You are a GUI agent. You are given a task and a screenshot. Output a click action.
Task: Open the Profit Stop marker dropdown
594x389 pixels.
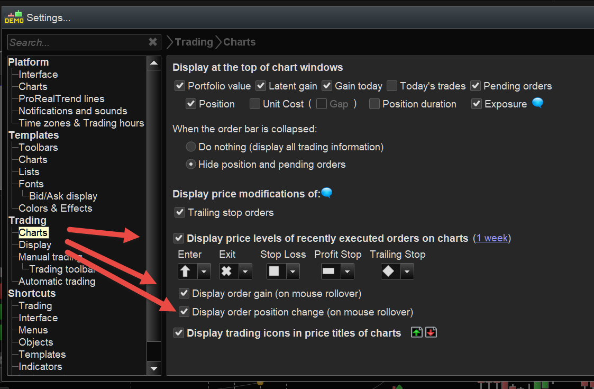point(347,272)
